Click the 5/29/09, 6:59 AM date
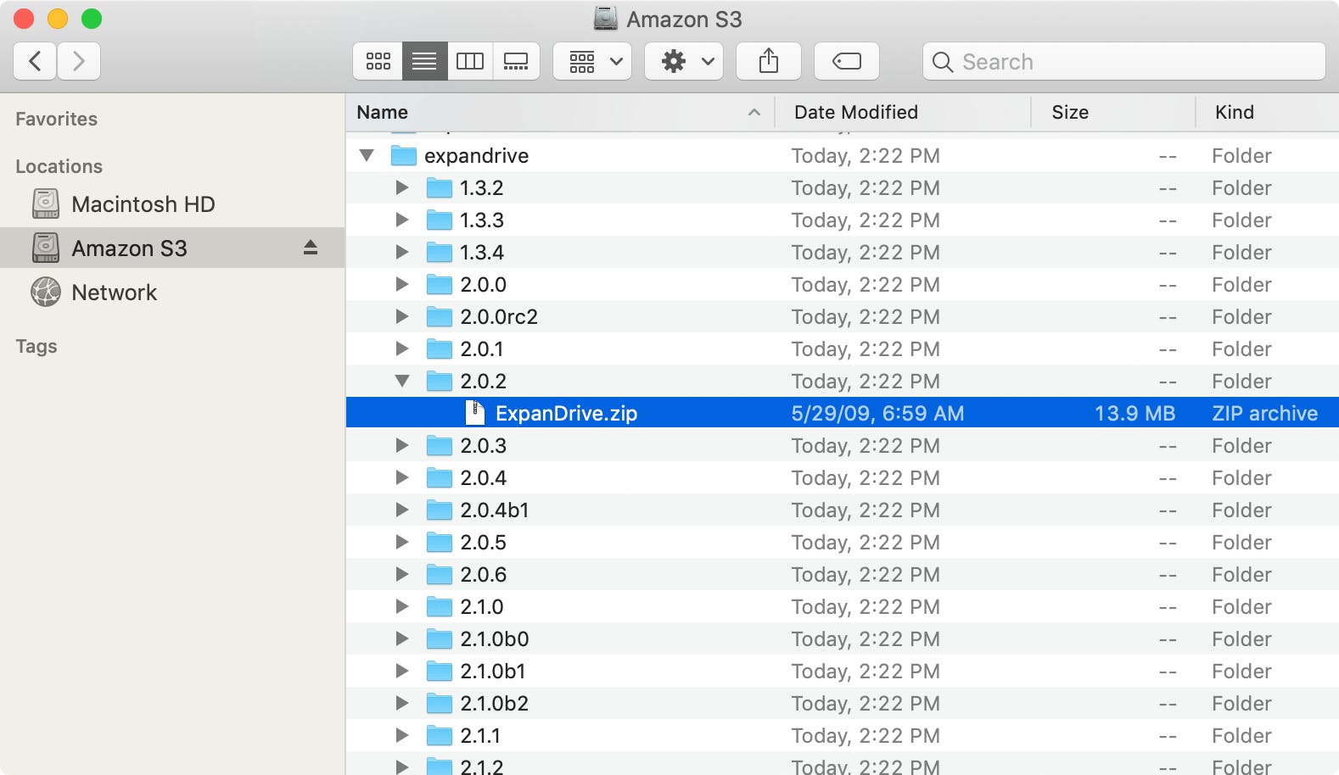Screen dimensions: 1339x775 877,413
